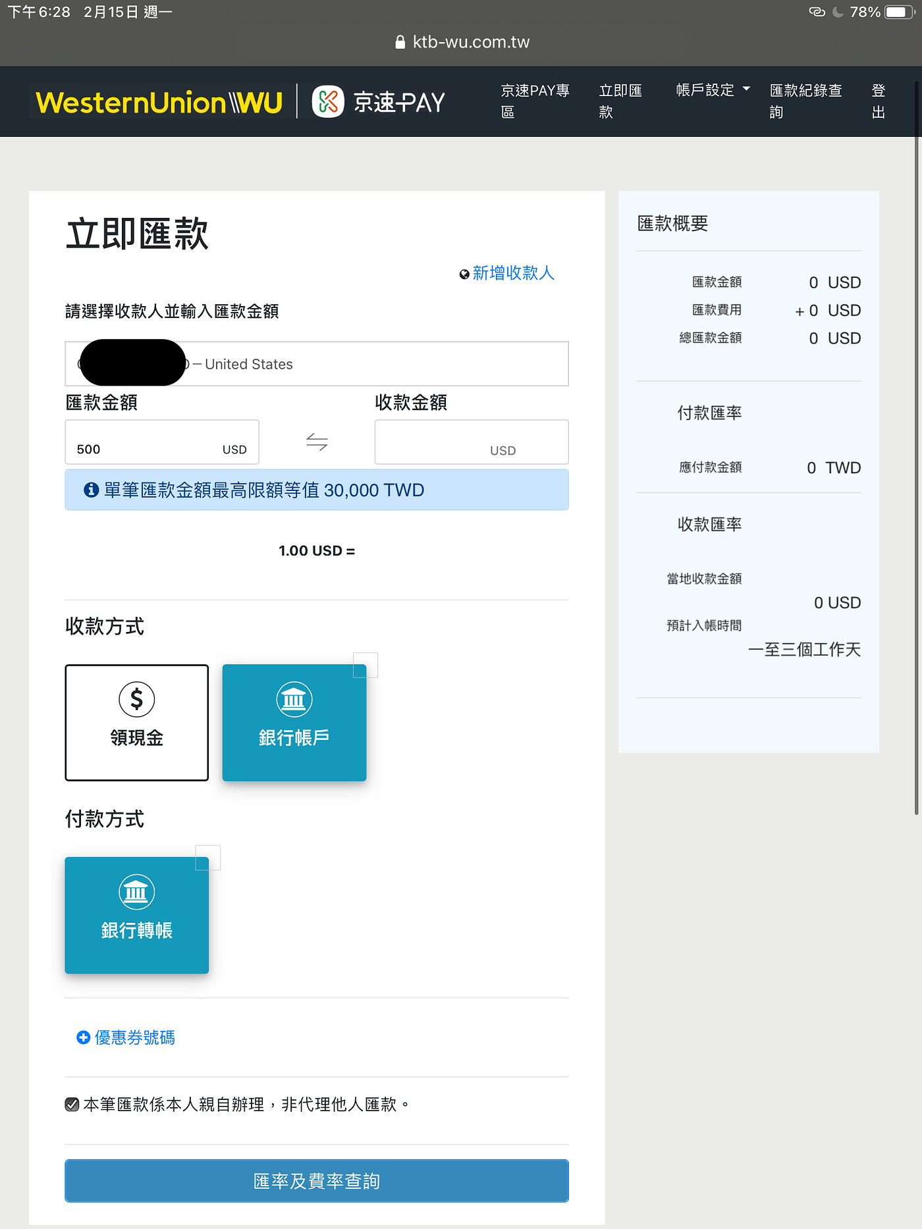This screenshot has height=1229, width=922.
Task: Click the 優惠券號碼 link
Action: pyautogui.click(x=135, y=1037)
